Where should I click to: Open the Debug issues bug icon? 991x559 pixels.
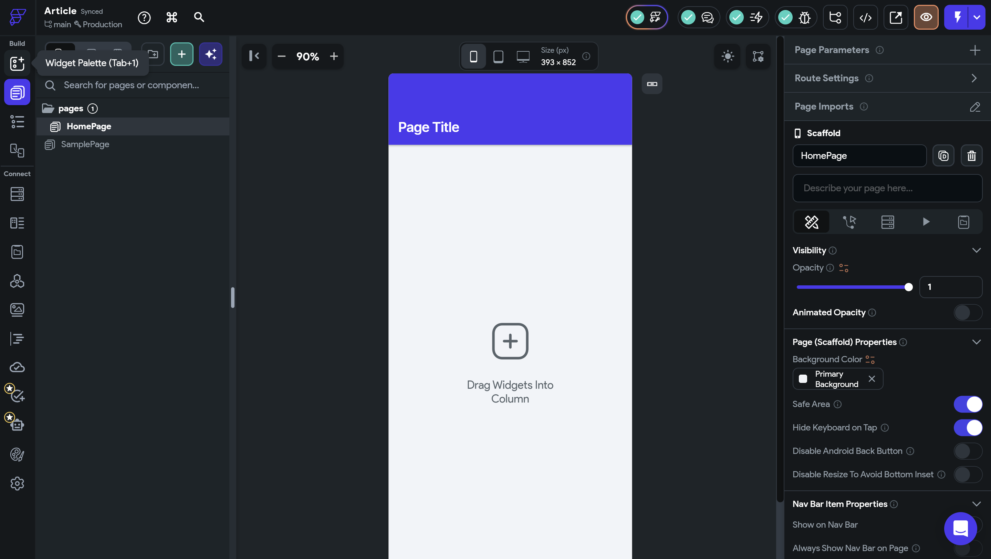click(804, 17)
